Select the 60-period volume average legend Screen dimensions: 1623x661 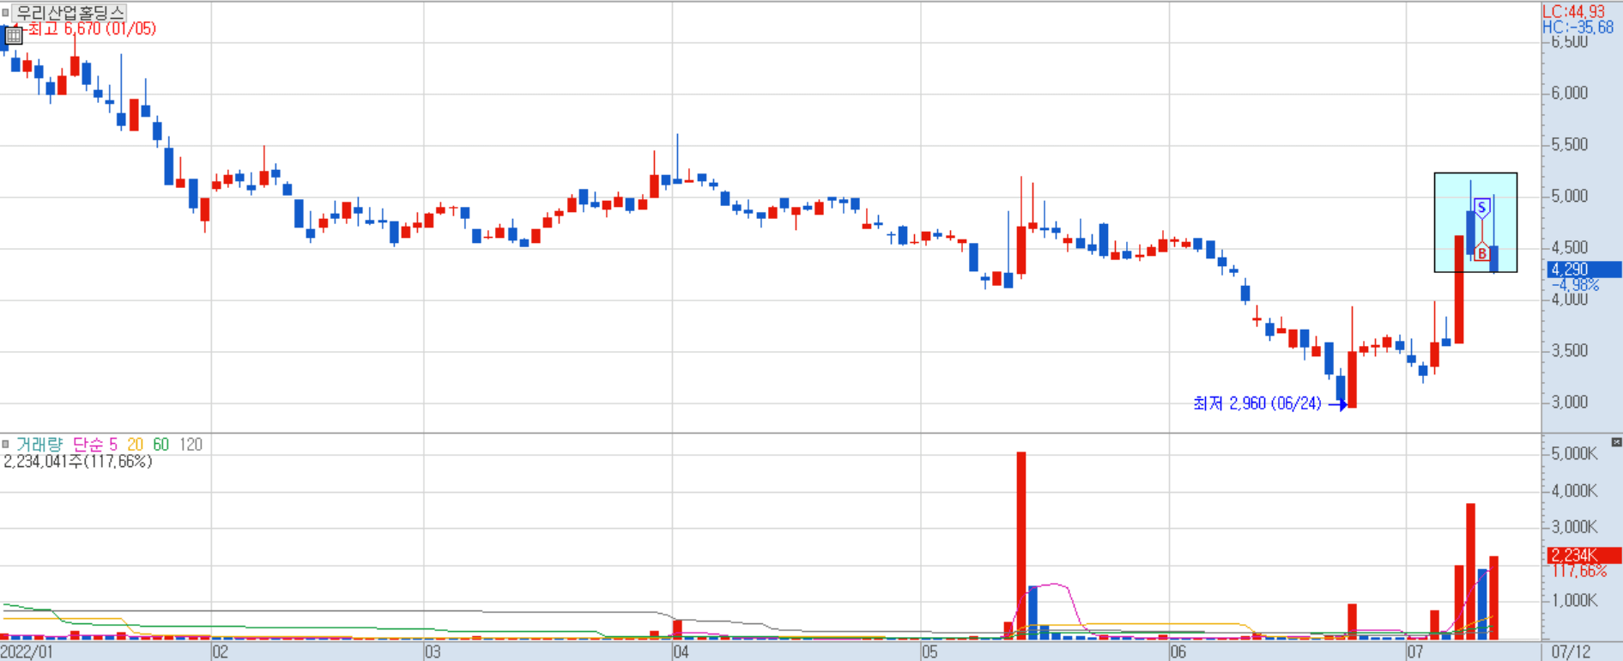pos(160,444)
